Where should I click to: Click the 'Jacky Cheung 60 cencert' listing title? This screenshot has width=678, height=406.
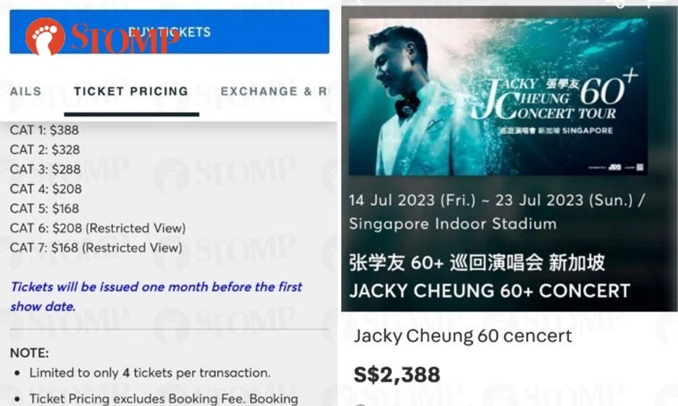[x=463, y=336]
